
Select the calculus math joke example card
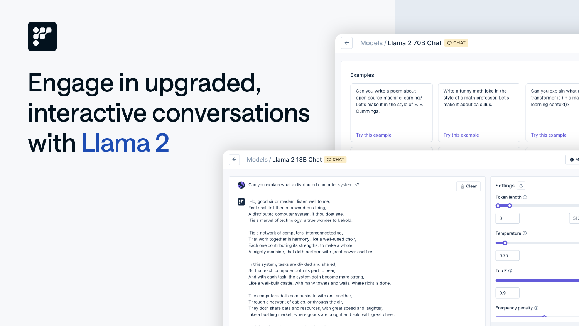tap(479, 113)
